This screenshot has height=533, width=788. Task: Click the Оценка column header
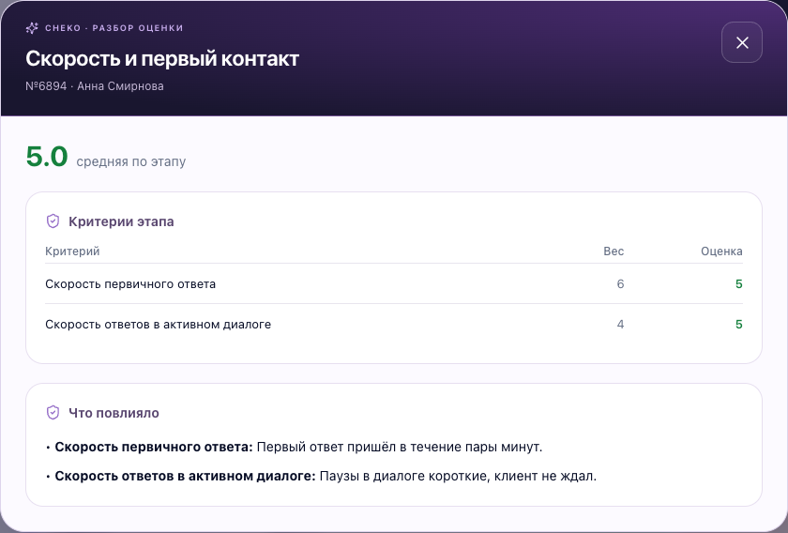721,251
